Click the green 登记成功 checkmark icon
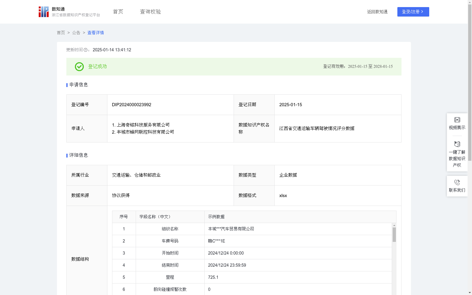Viewport: 472px width, 295px height. [x=79, y=67]
